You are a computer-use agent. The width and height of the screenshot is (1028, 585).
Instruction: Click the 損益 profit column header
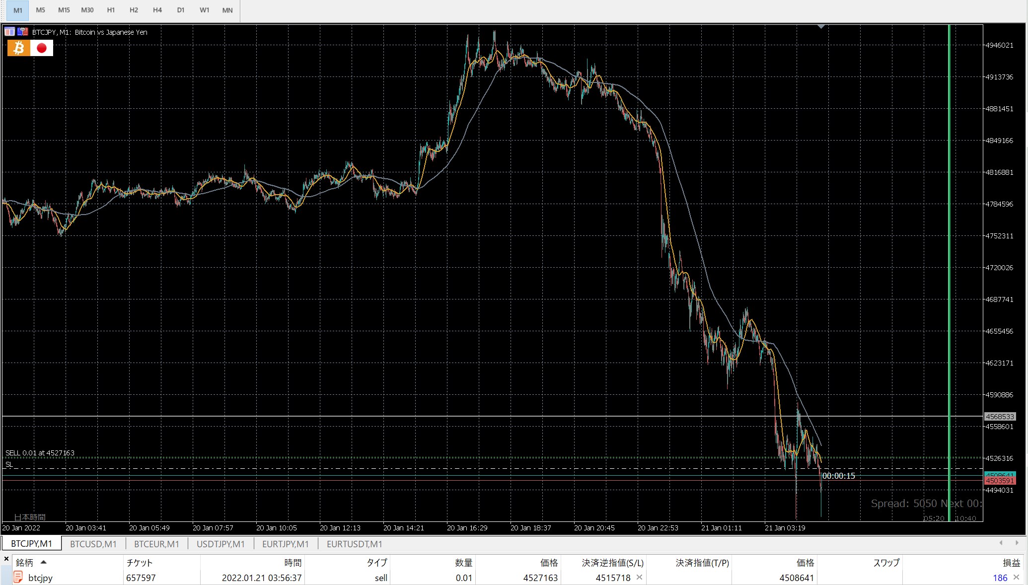(x=1011, y=563)
